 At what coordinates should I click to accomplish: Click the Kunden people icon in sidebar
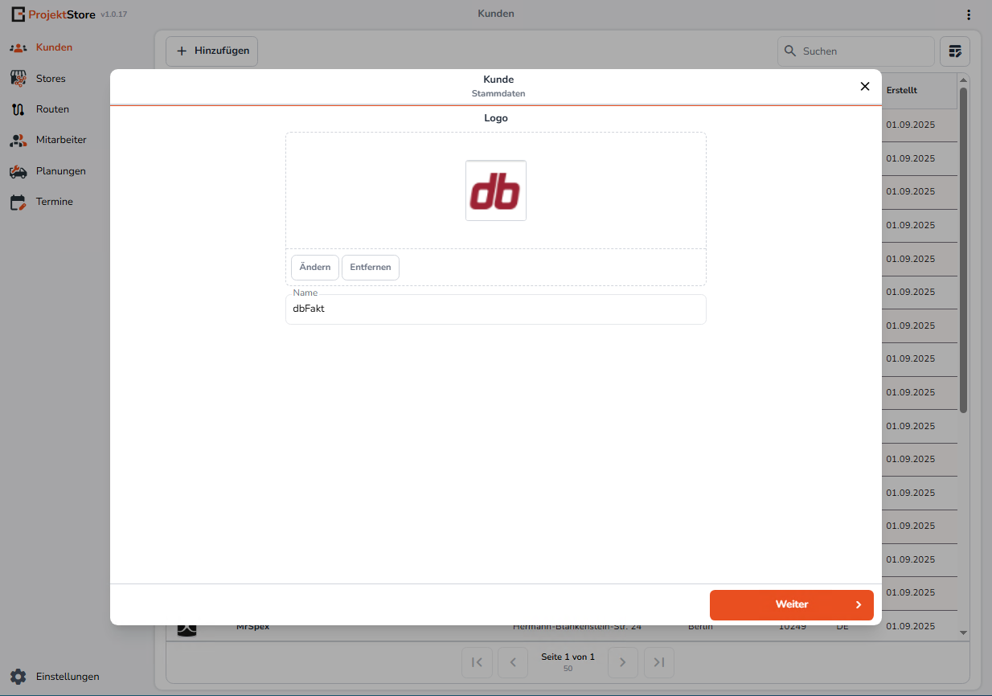coord(18,47)
